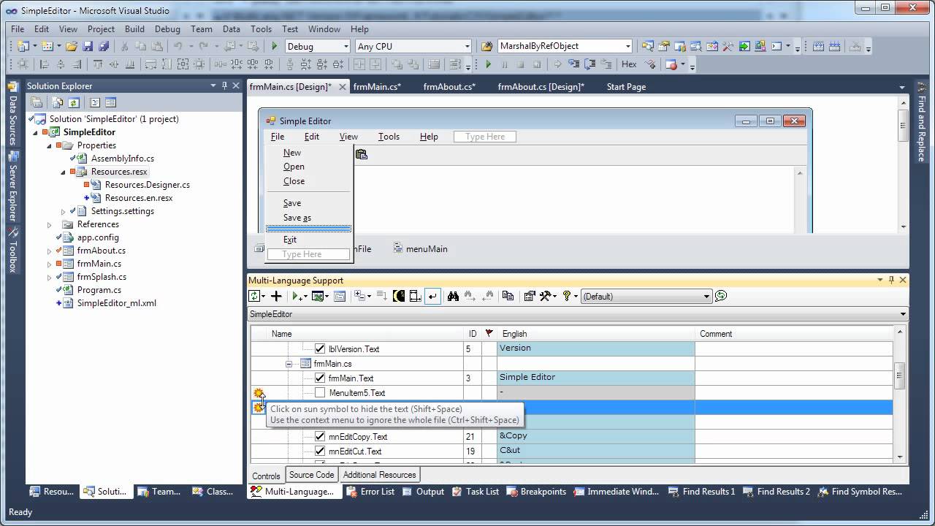Open the Find and Replace side panel
The width and height of the screenshot is (935, 526).
(x=921, y=121)
